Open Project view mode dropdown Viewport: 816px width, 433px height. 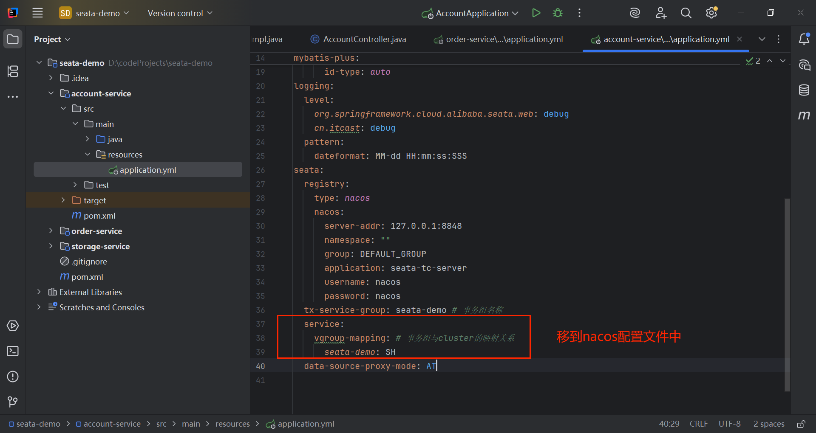(x=52, y=39)
